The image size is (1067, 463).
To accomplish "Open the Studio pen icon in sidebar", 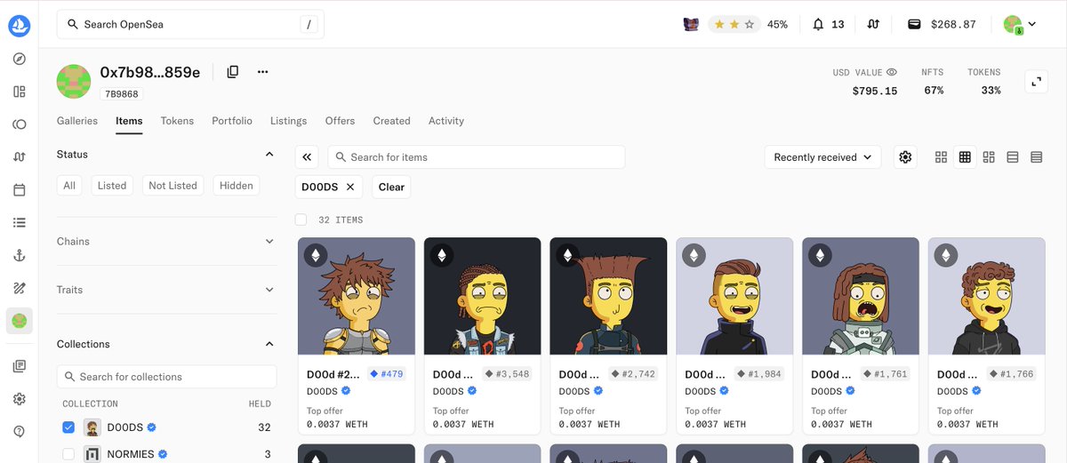I will click(20, 288).
